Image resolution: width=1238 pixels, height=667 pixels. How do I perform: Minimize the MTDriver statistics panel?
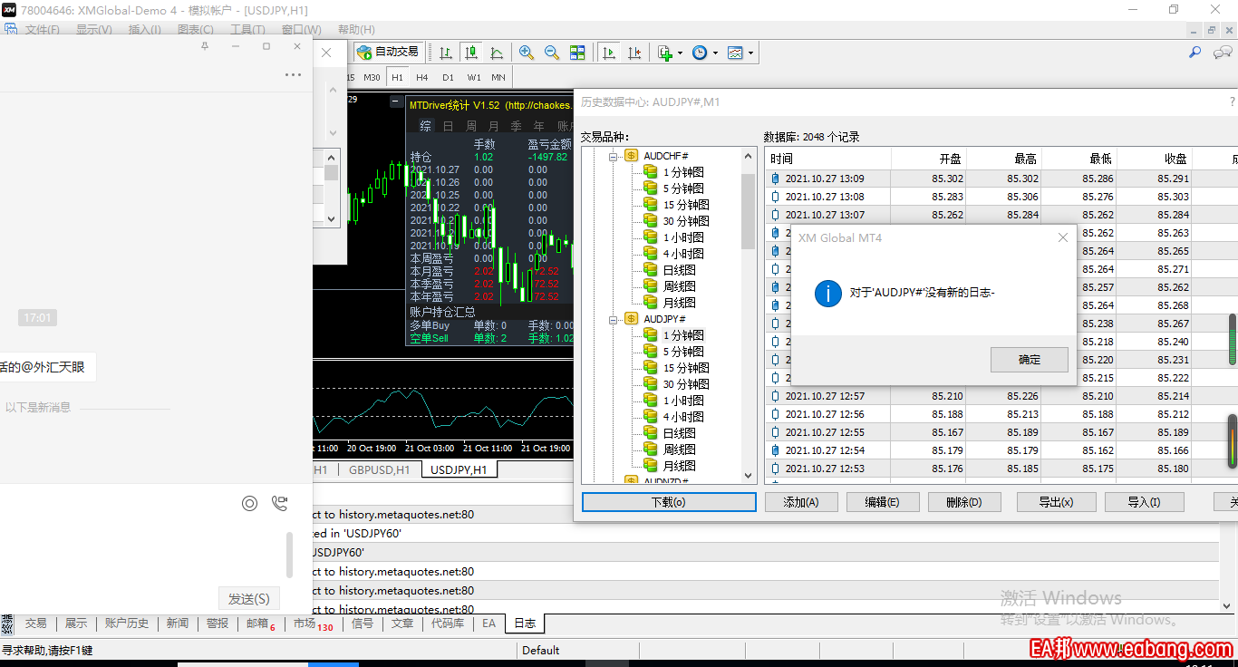(x=395, y=101)
